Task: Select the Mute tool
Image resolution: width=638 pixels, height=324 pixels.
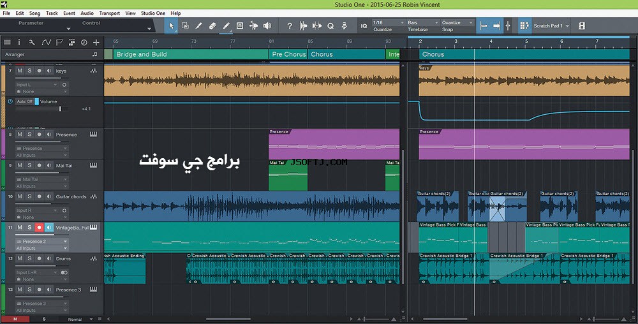Action: [x=240, y=26]
